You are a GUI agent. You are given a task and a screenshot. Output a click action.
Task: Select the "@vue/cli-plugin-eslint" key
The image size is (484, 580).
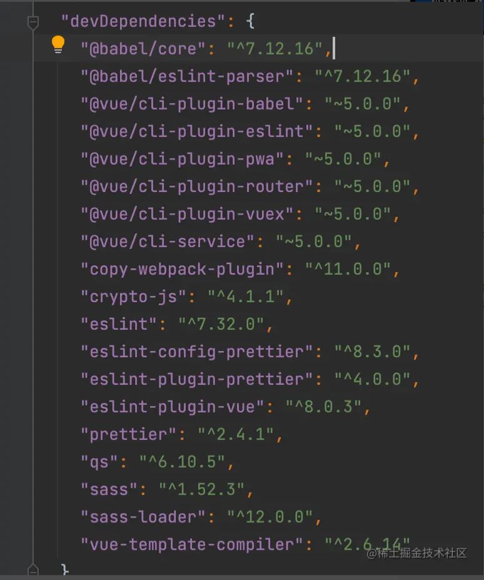click(196, 131)
